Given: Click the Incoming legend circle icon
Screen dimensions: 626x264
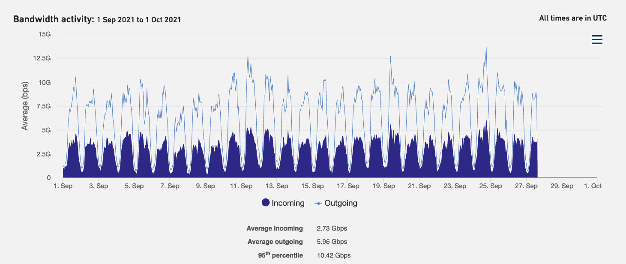Looking at the screenshot, I should [x=266, y=203].
